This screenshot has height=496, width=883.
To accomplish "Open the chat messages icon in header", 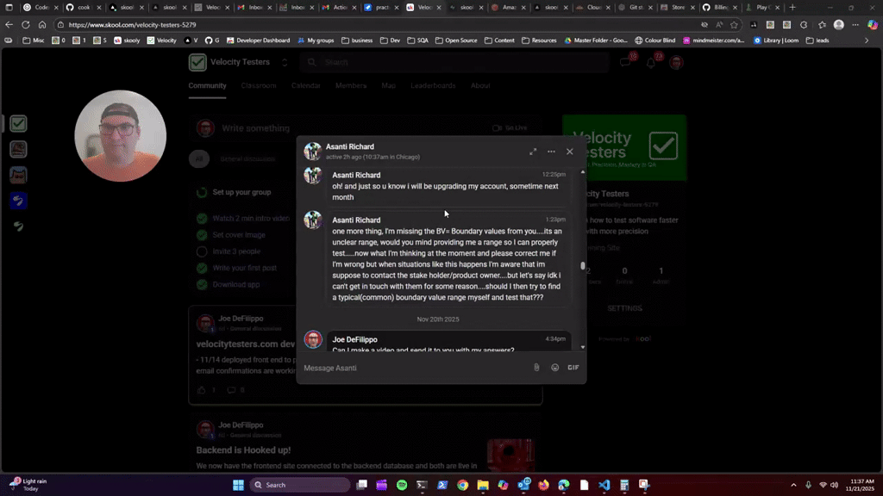I will (626, 62).
